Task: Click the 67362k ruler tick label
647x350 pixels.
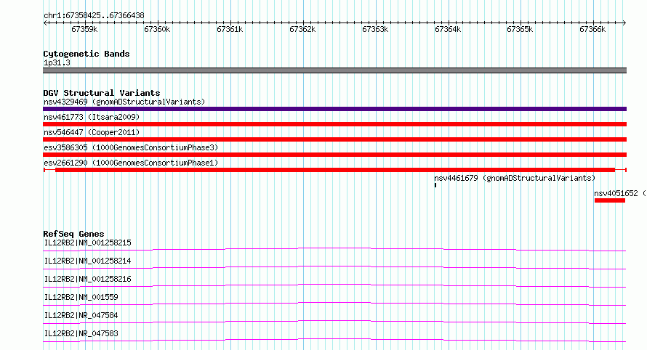Action: (x=302, y=29)
